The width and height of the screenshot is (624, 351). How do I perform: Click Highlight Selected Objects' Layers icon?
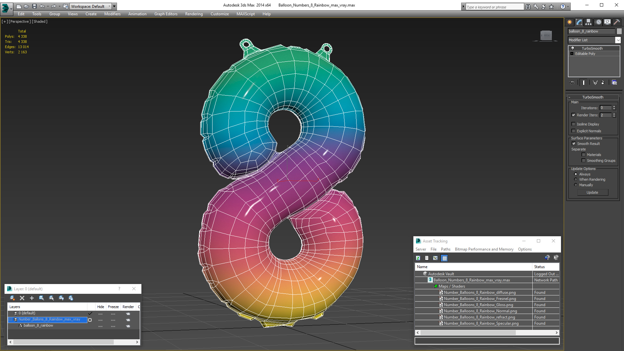[x=51, y=298]
